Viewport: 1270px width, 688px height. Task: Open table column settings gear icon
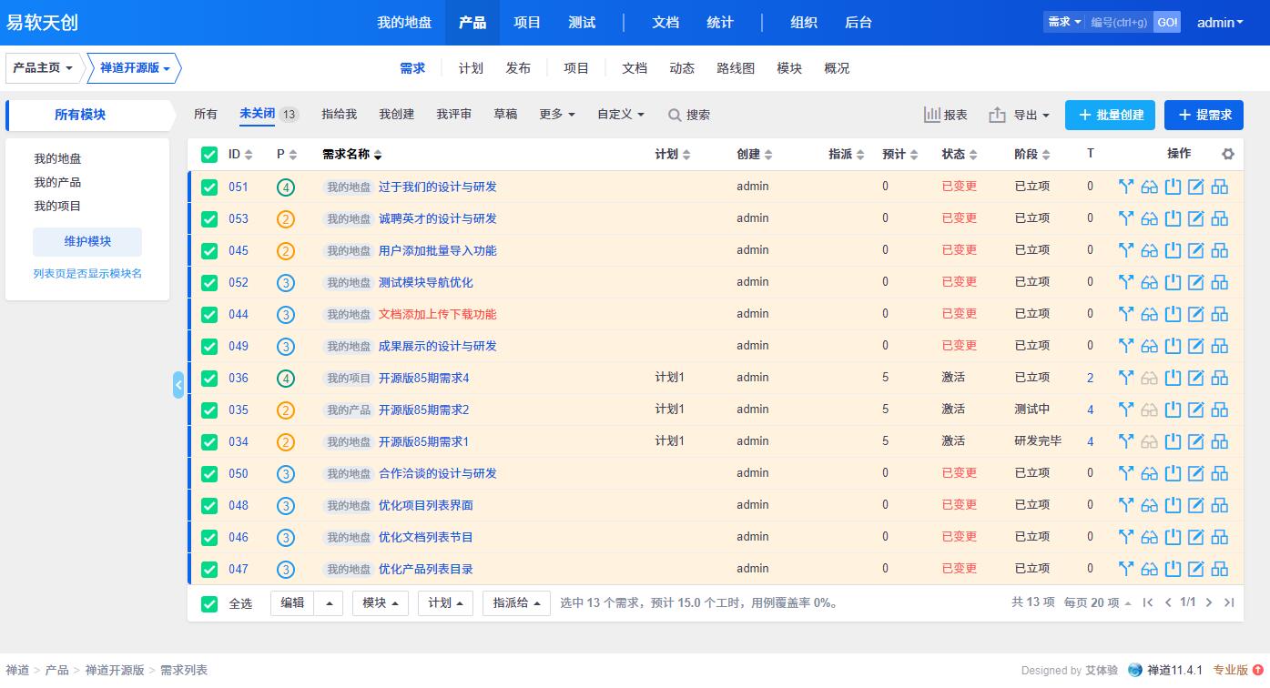coord(1228,154)
